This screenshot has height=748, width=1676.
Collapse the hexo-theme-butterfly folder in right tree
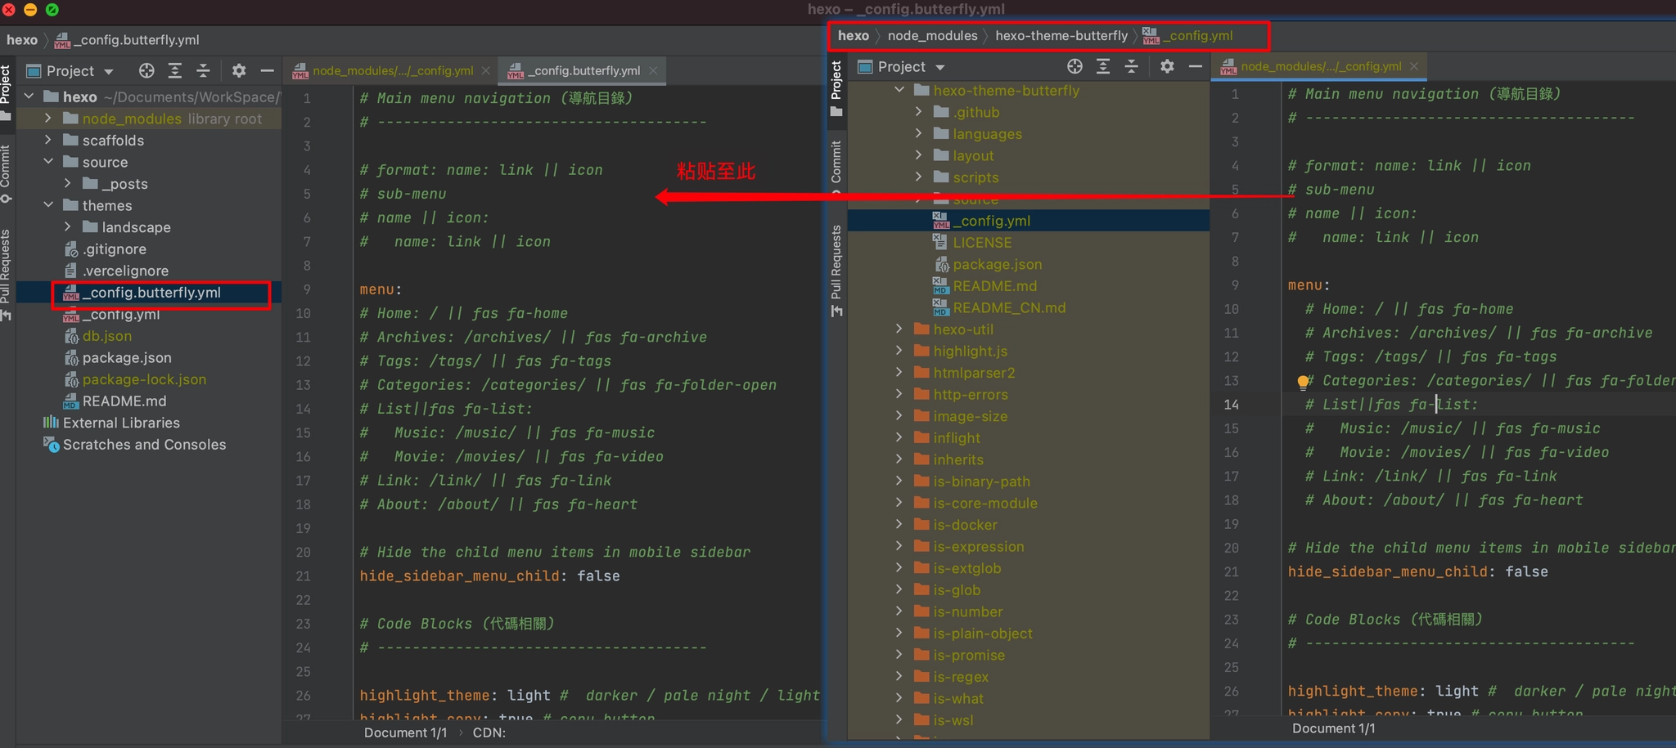(899, 90)
